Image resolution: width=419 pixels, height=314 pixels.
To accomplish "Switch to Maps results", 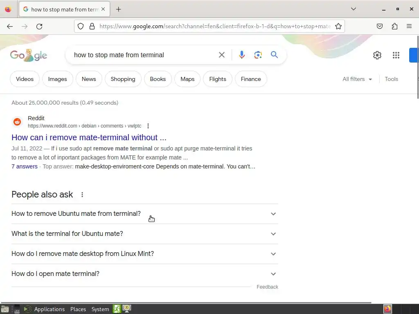I will click(187, 79).
